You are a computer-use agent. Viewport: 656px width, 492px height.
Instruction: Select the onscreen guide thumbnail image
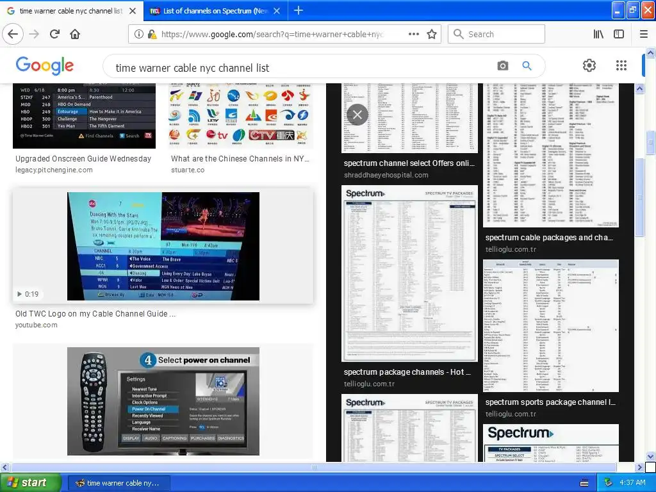point(84,116)
